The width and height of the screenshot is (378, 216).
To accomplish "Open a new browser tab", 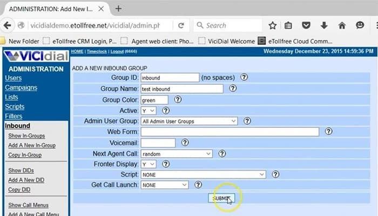I will 118,9.
